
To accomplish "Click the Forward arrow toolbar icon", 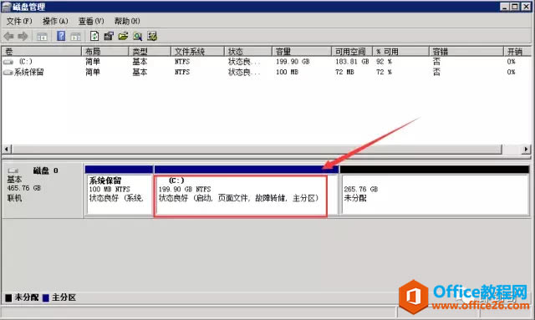I will click(23, 36).
